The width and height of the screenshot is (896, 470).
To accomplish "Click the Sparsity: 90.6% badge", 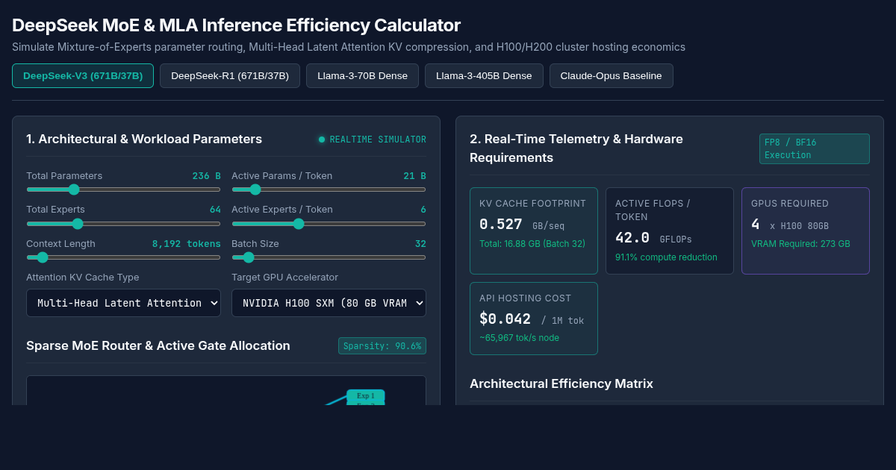I will tap(382, 346).
